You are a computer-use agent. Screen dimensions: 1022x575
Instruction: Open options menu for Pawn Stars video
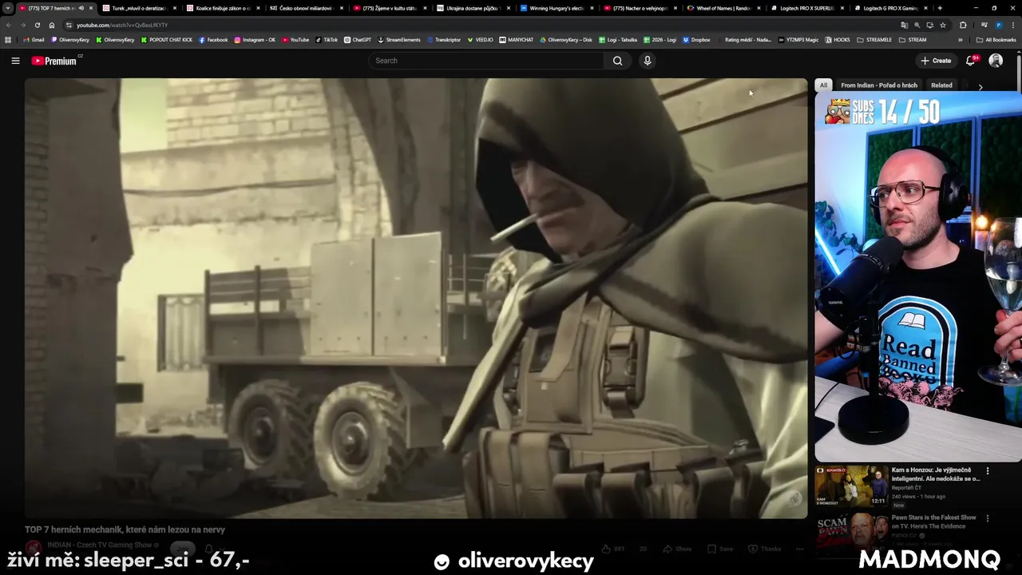coord(988,518)
